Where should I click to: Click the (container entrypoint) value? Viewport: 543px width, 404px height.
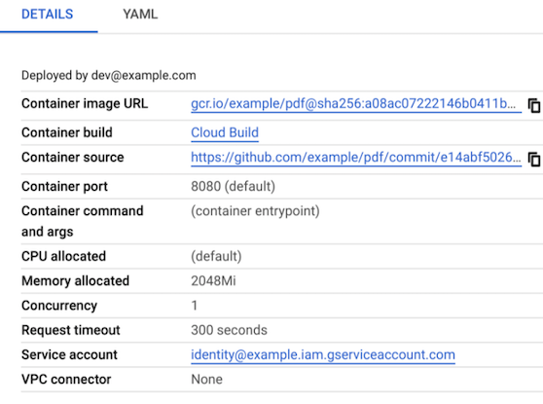[255, 211]
